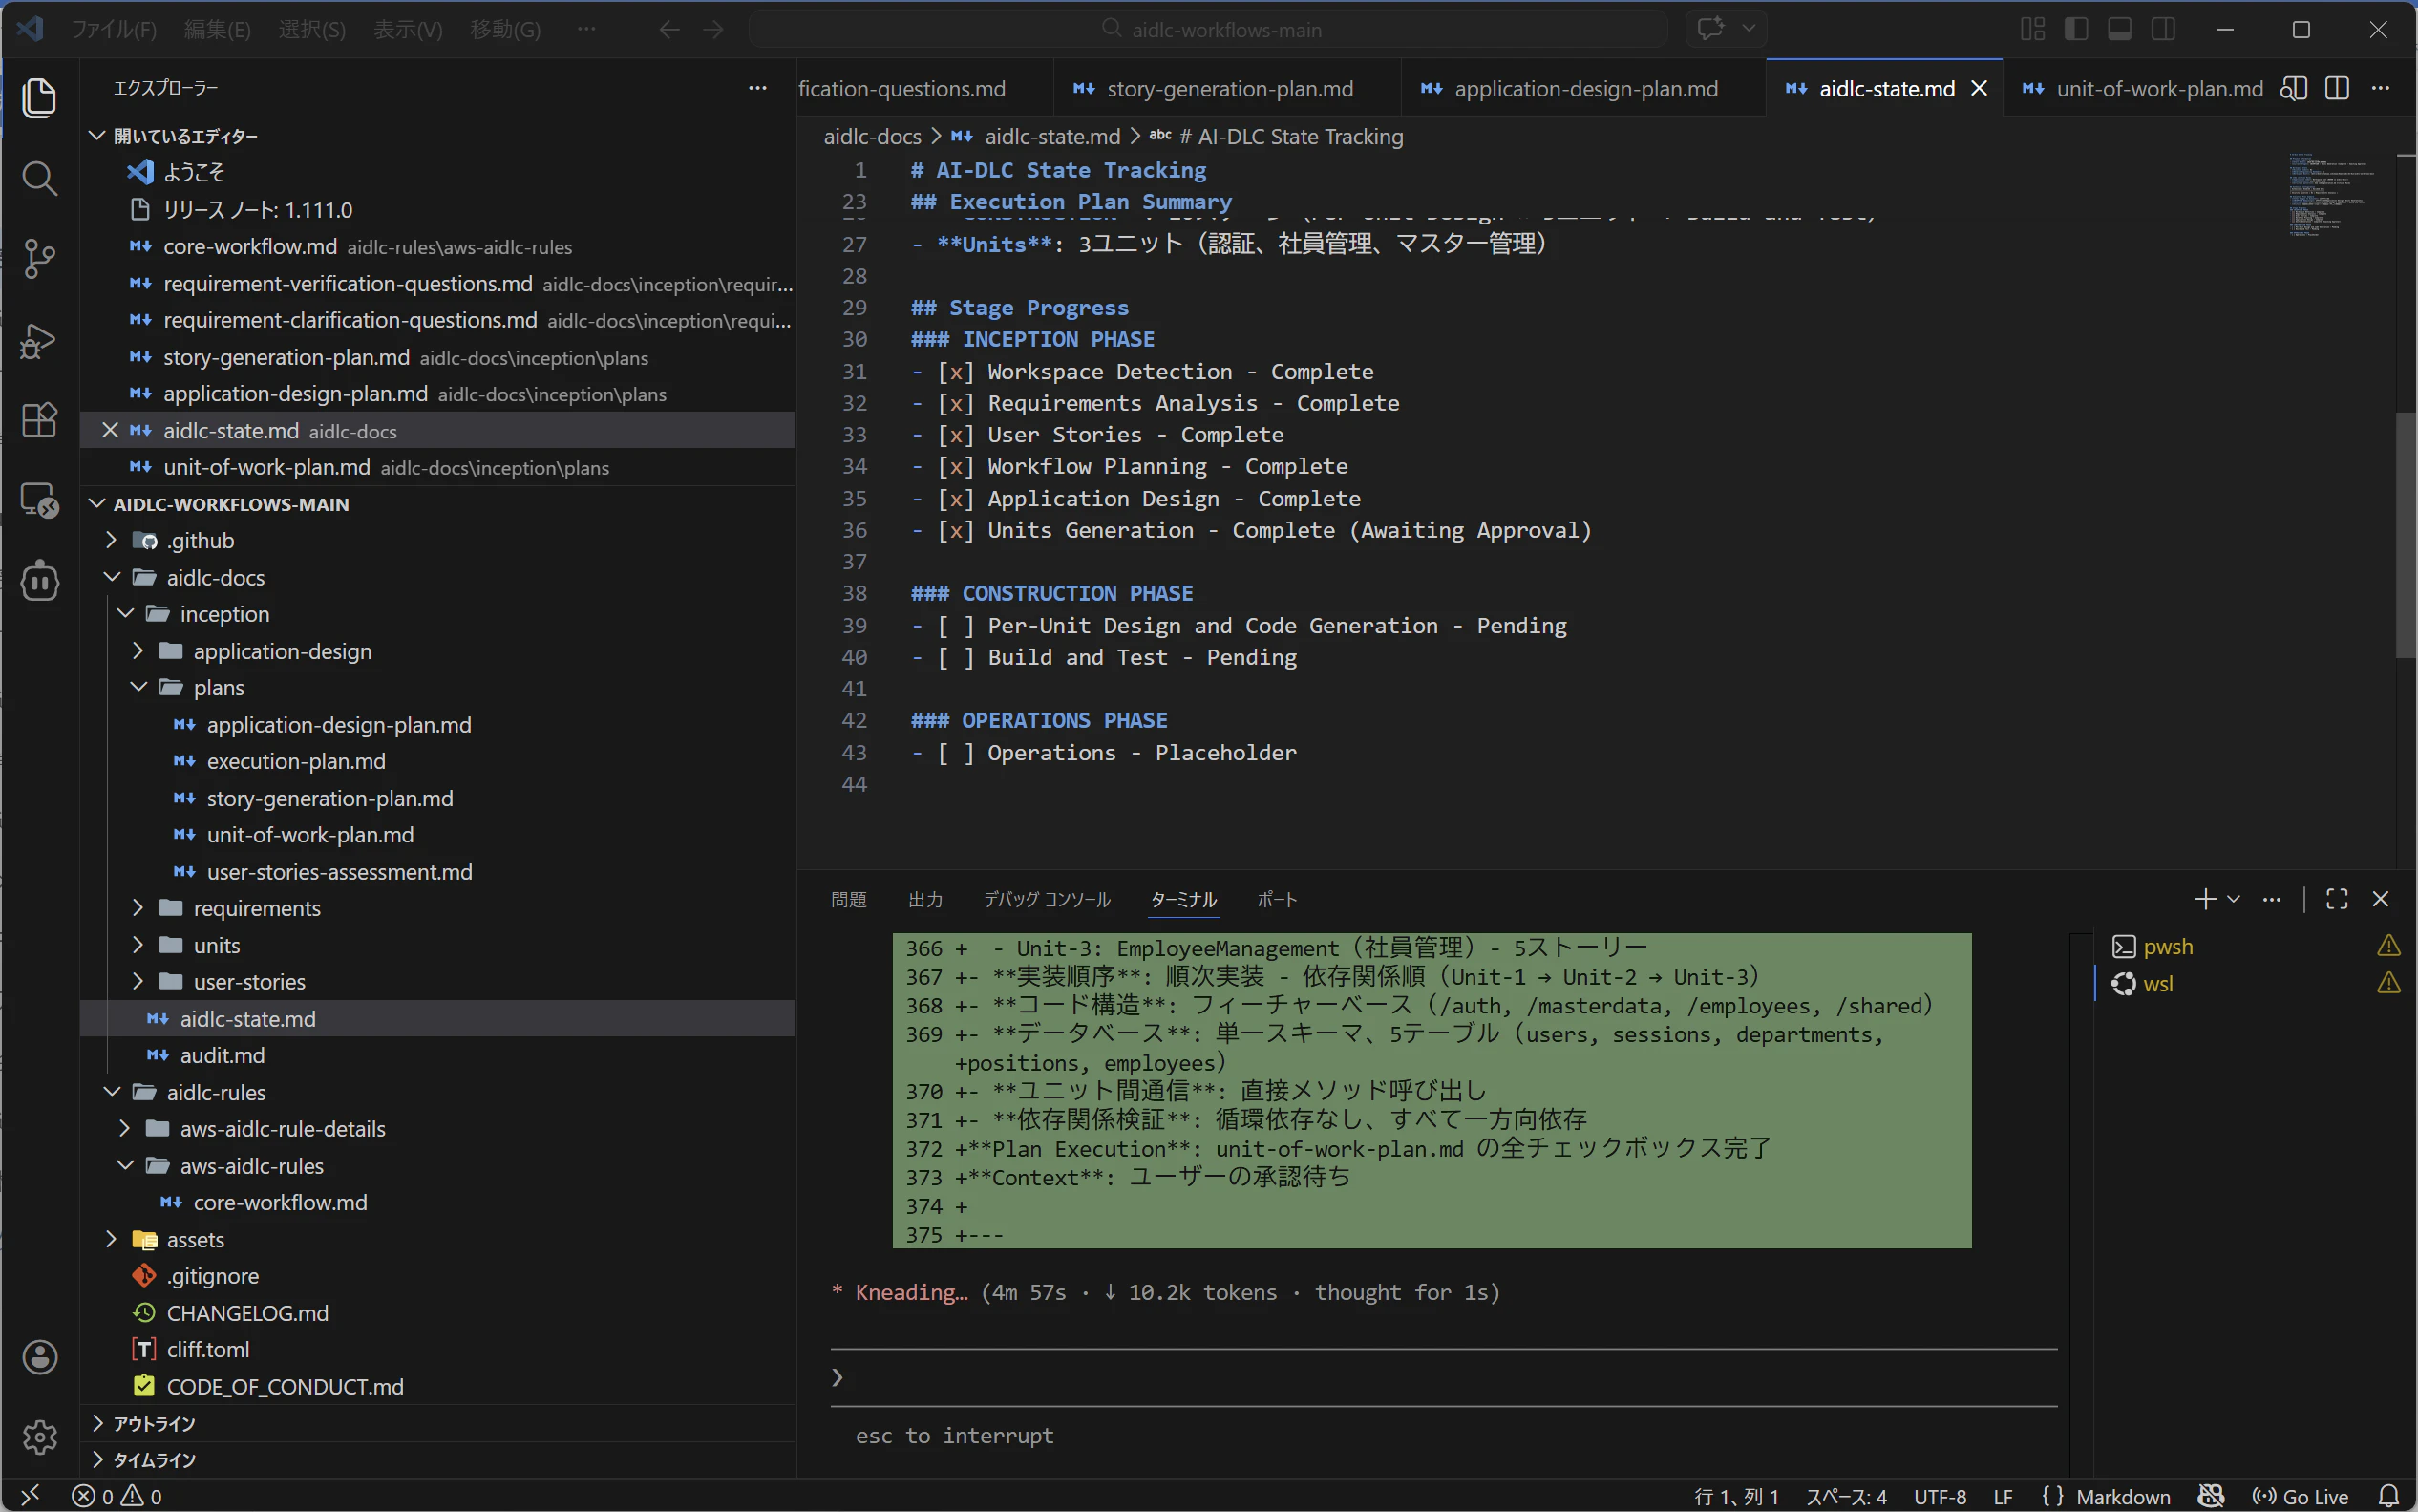Open execution-plan.md in the file tree
This screenshot has width=2418, height=1512.
click(296, 761)
